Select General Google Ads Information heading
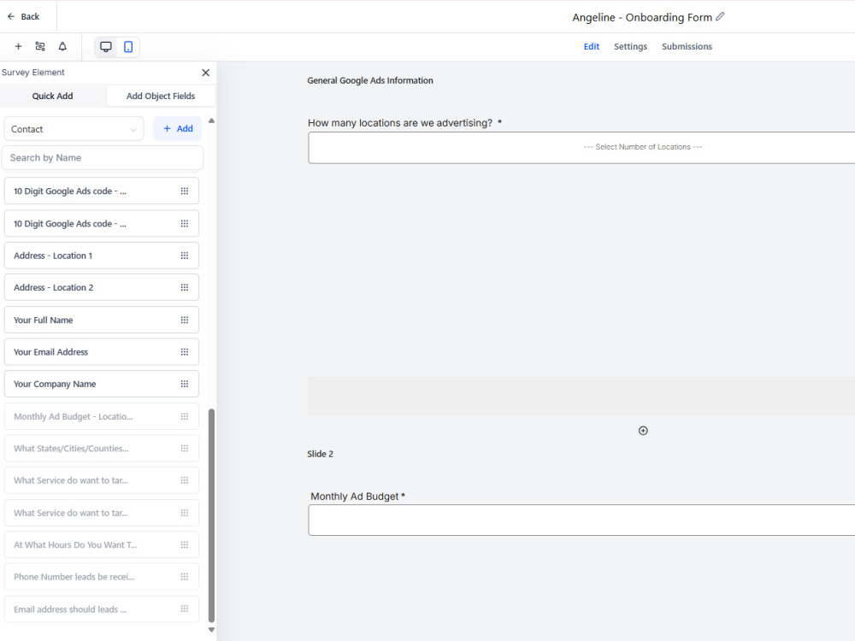Screen dimensions: 855x641 [x=370, y=80]
